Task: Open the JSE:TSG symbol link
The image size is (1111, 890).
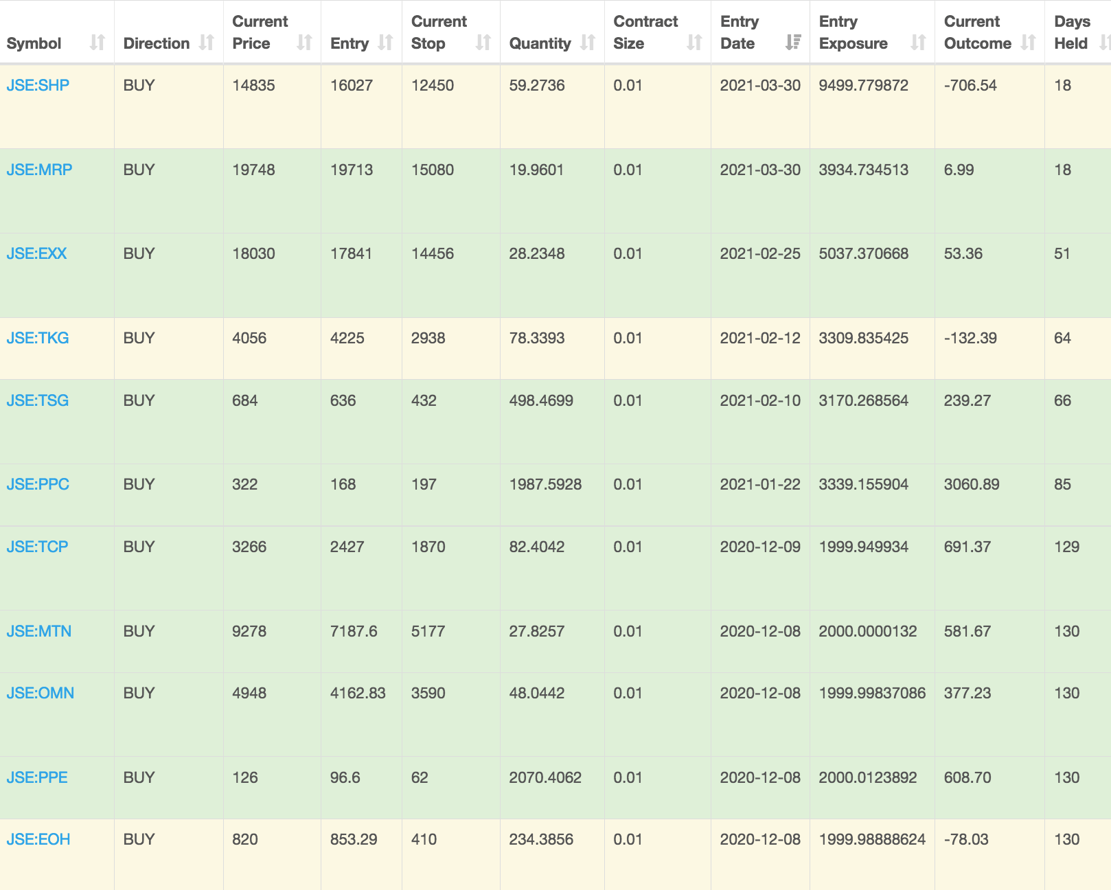Action: click(38, 400)
